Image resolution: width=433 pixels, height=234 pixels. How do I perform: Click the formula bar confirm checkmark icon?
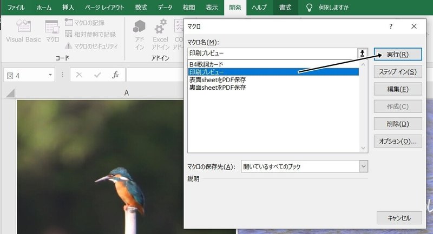[97, 75]
